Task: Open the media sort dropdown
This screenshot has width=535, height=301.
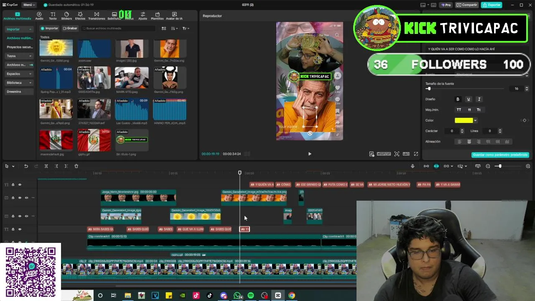Action: [174, 28]
